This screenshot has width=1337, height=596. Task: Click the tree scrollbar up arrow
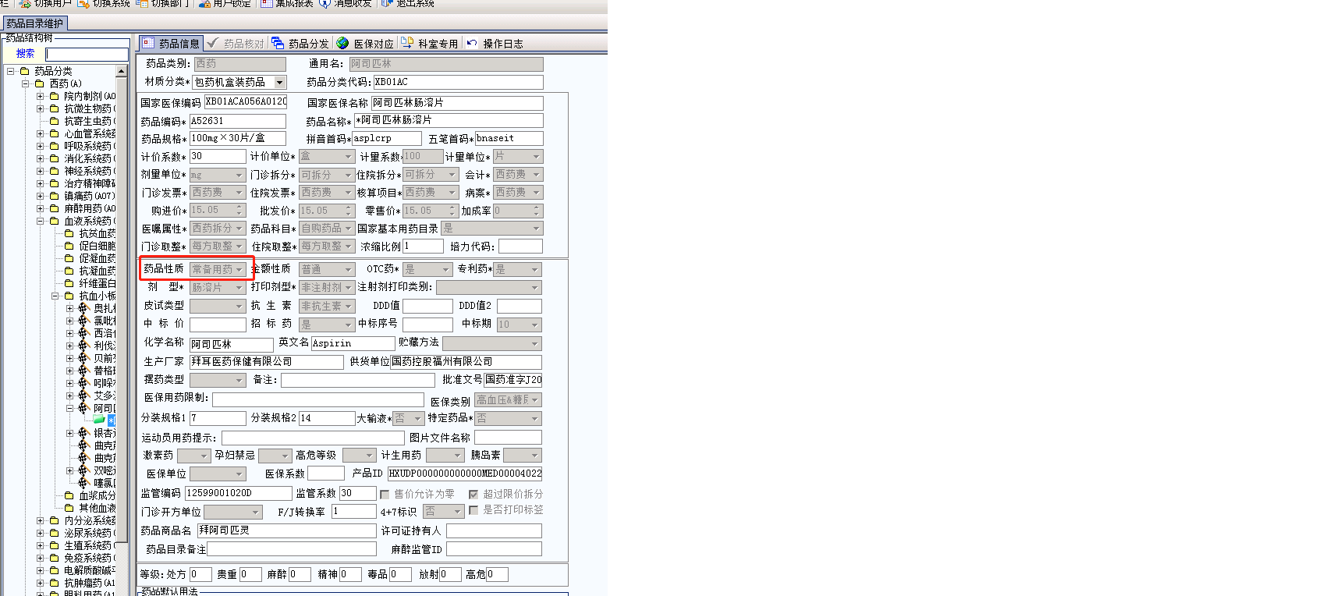click(x=122, y=71)
